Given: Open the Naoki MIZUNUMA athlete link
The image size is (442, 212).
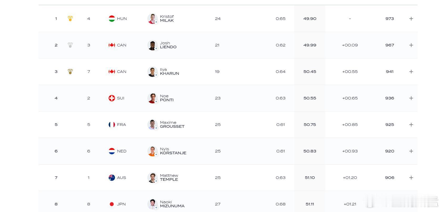Looking at the screenshot, I should coord(172,204).
